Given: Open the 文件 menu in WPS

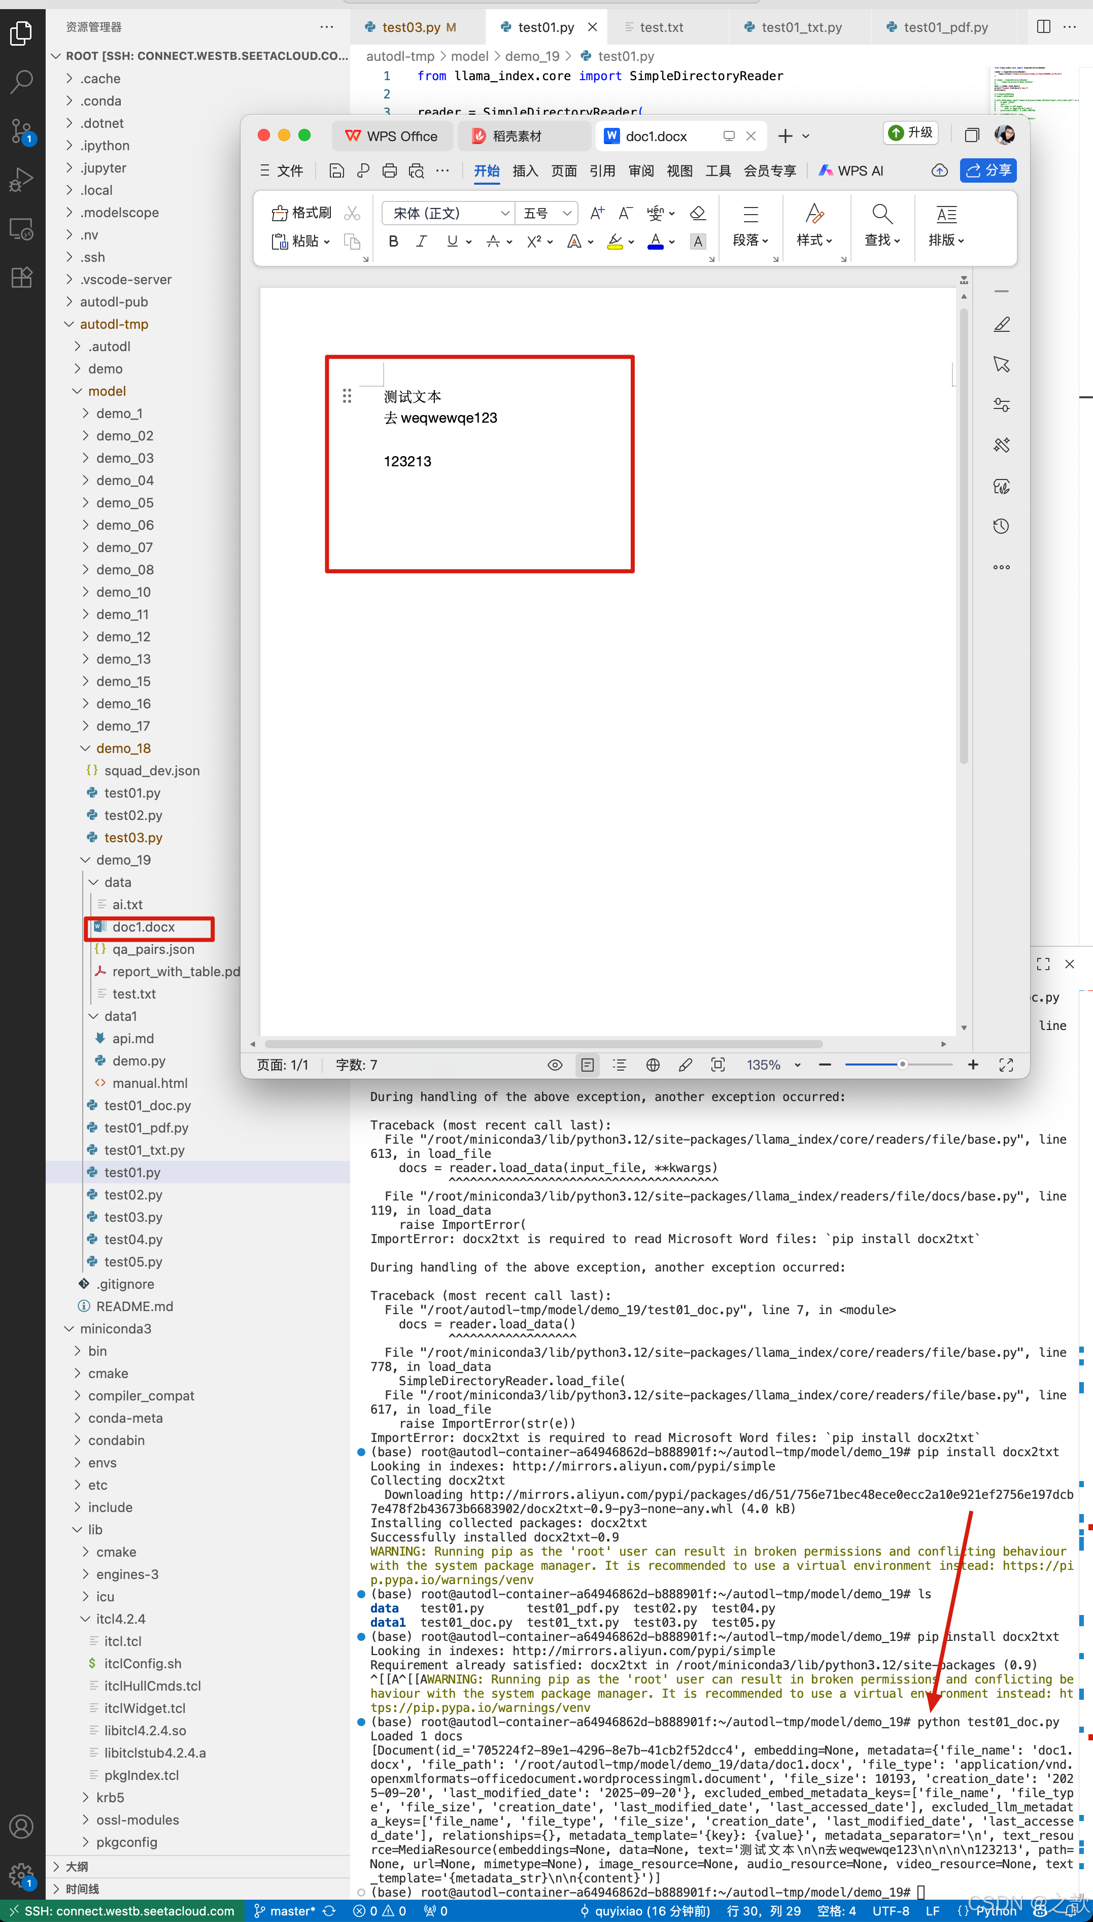Looking at the screenshot, I should [x=282, y=171].
